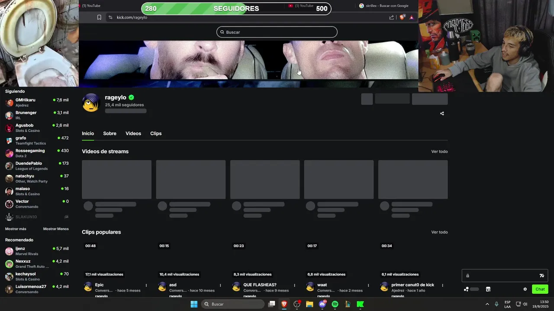Open Discord from the taskbar
554x311 pixels.
322,304
